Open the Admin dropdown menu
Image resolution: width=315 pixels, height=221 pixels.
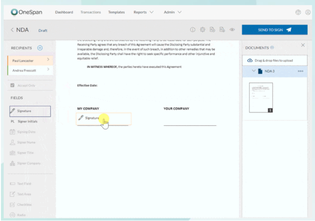(x=173, y=12)
